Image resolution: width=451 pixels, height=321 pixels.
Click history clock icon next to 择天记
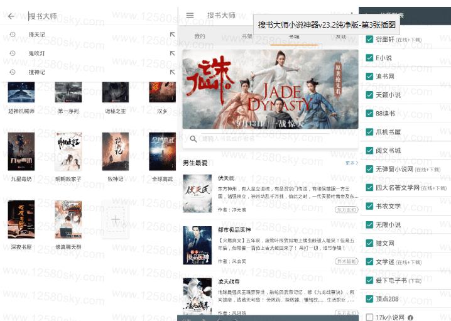point(13,35)
